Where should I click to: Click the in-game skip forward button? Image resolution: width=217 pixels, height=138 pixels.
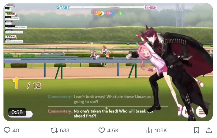tap(187, 112)
